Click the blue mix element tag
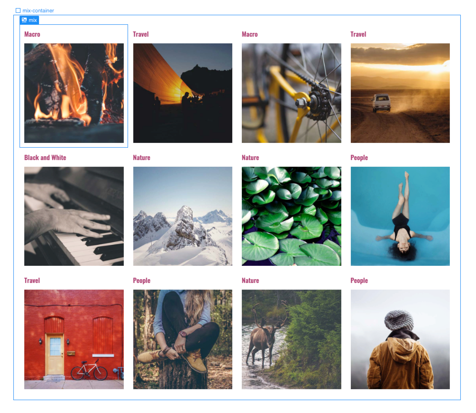The width and height of the screenshot is (476, 413). pos(29,20)
